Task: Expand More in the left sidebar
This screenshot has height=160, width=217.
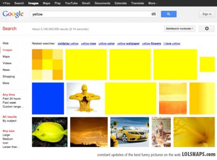Action: (6, 83)
